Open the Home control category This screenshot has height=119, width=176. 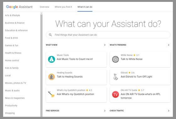tap(12, 60)
